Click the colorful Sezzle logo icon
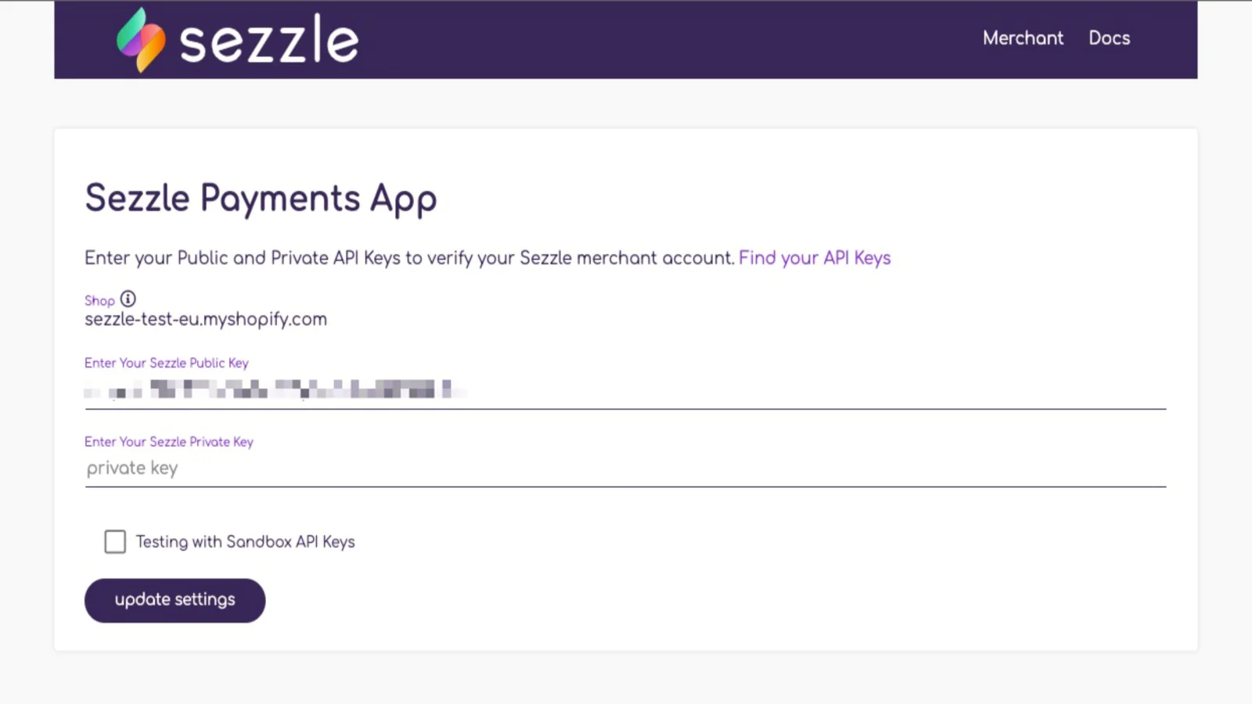 [x=141, y=40]
